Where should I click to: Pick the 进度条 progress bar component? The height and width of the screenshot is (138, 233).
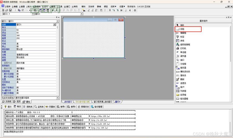pyautogui.click(x=183, y=83)
